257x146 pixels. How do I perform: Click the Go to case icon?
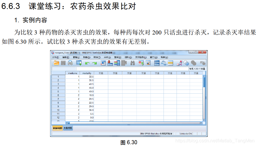pos(103,63)
